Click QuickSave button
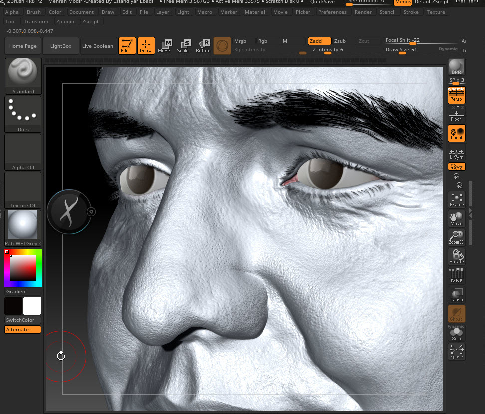 tap(322, 2)
